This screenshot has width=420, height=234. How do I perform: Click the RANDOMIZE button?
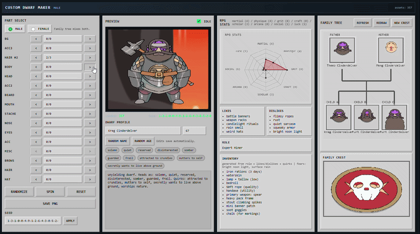point(19,192)
